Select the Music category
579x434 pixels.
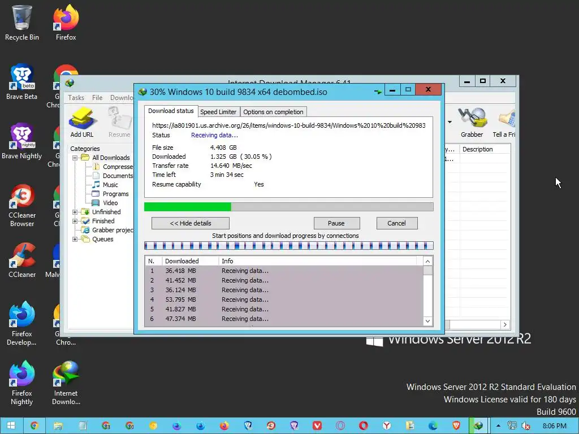105,185
